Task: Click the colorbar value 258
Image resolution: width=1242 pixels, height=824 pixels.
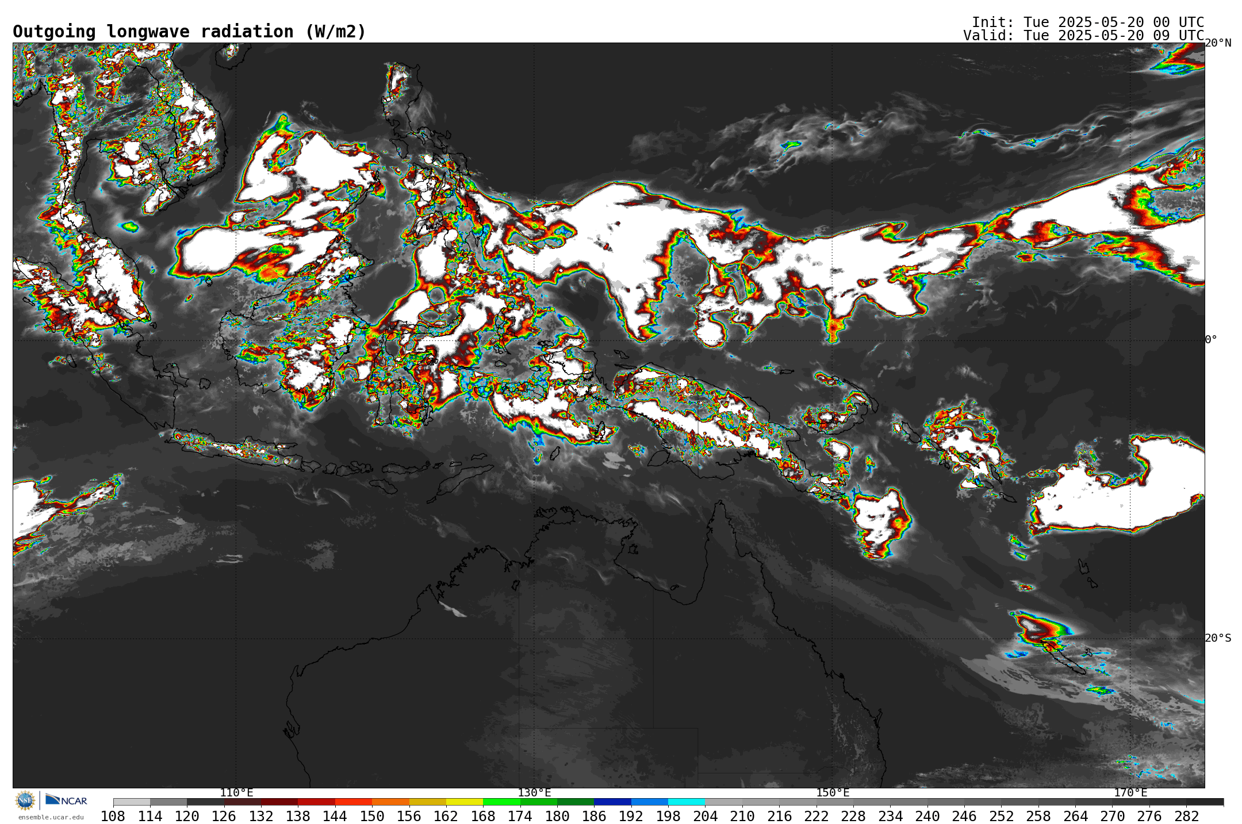Action: click(x=1038, y=816)
